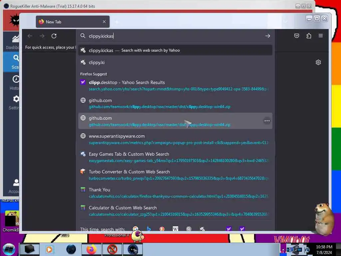This screenshot has width=341, height=256.
Task: Go back using the back arrow
Action: coord(30,36)
